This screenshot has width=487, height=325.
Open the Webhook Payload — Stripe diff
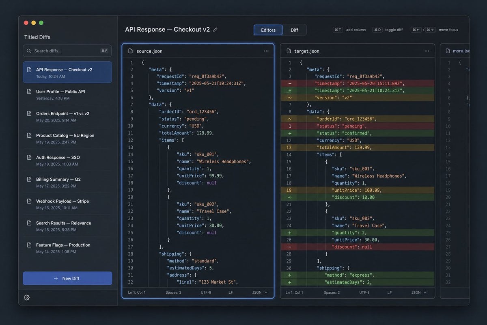[67, 204]
